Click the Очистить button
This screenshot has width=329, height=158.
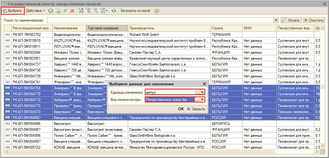coord(313,20)
